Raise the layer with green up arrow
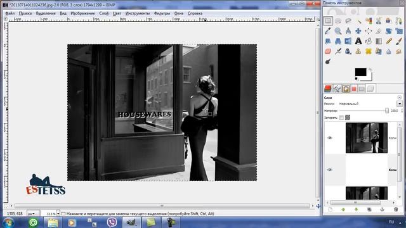 (x=343, y=210)
